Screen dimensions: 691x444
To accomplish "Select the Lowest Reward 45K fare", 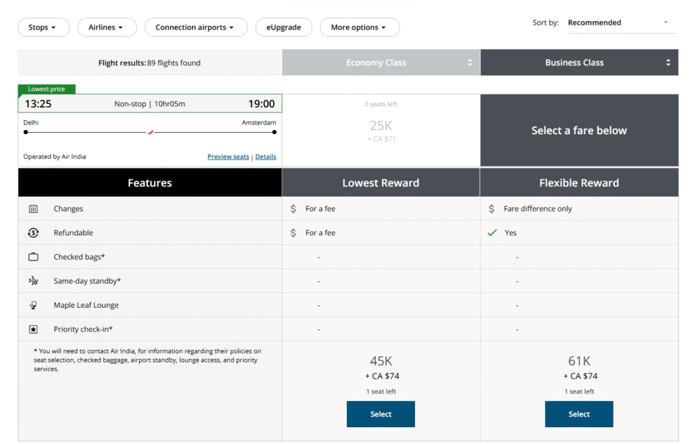I will coord(381,414).
